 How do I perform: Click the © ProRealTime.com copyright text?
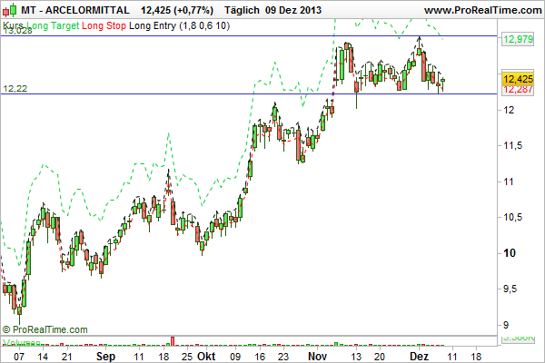45,329
